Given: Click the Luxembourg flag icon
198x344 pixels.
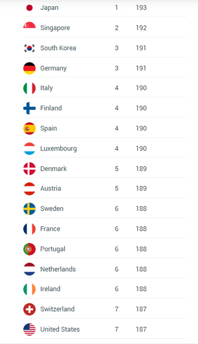Looking at the screenshot, I should 29,148.
